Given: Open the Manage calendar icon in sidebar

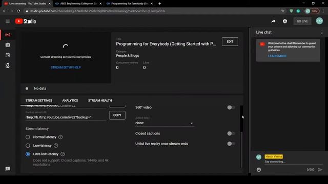Looking at the screenshot, I should click(8, 55).
